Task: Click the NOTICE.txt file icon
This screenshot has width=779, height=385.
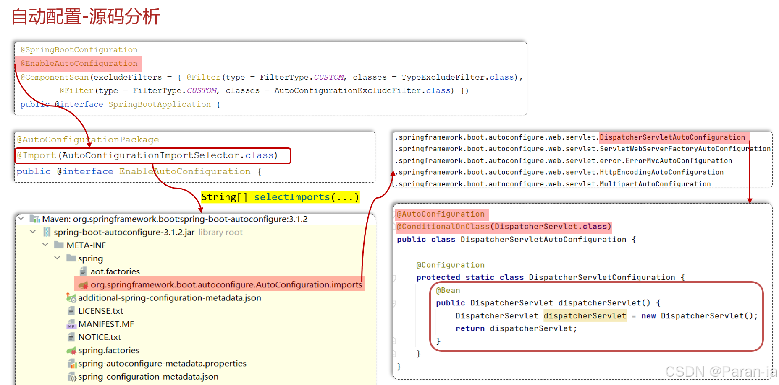Action: [x=71, y=337]
